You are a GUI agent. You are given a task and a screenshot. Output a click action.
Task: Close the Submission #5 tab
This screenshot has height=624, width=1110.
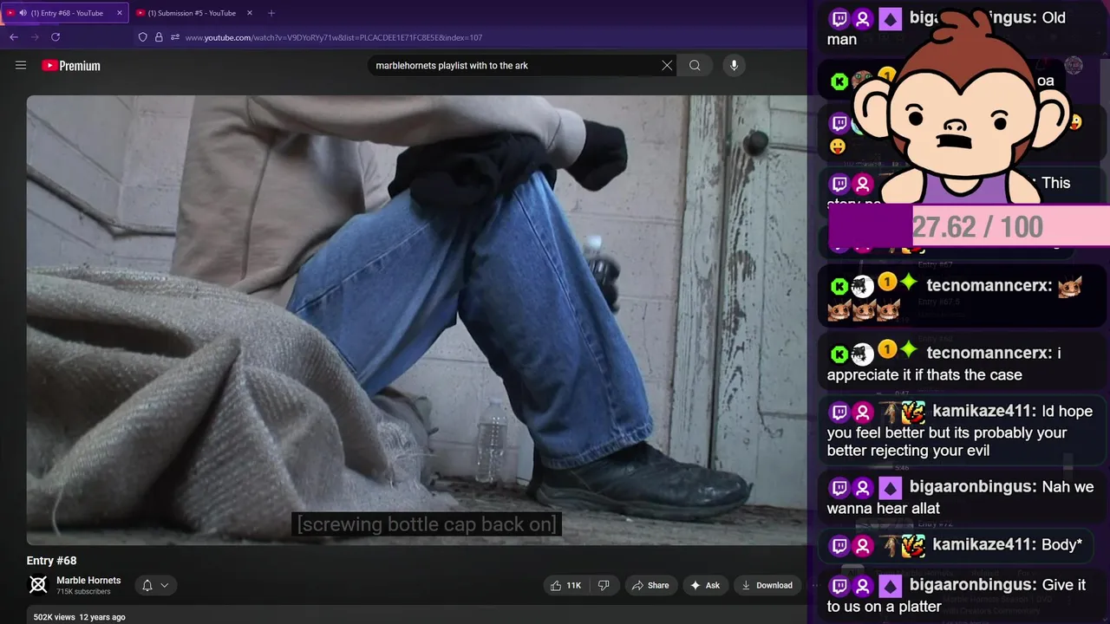[250, 13]
